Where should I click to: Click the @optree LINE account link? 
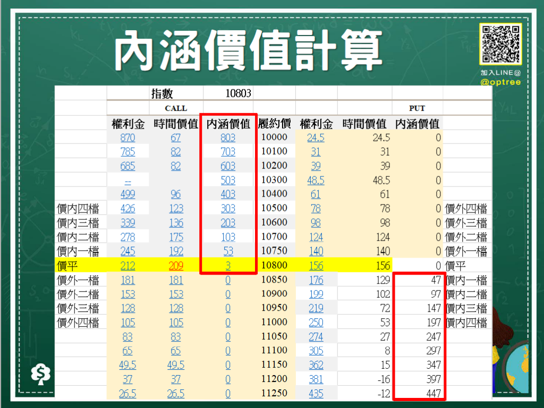tap(502, 81)
